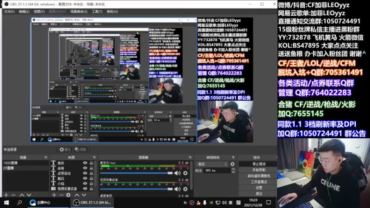Mute the 视频采集设备 speaker icon in the mixer
The width and height of the screenshot is (370, 208).
[x=178, y=189]
